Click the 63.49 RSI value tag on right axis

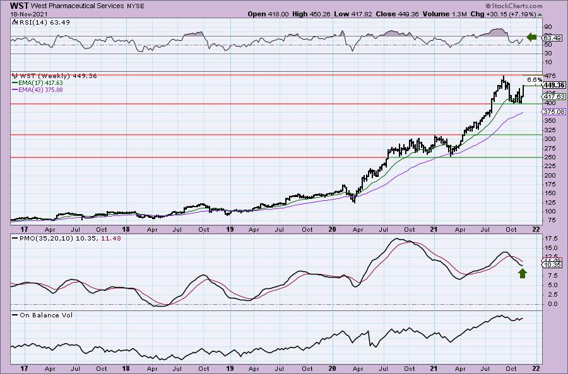[x=552, y=38]
